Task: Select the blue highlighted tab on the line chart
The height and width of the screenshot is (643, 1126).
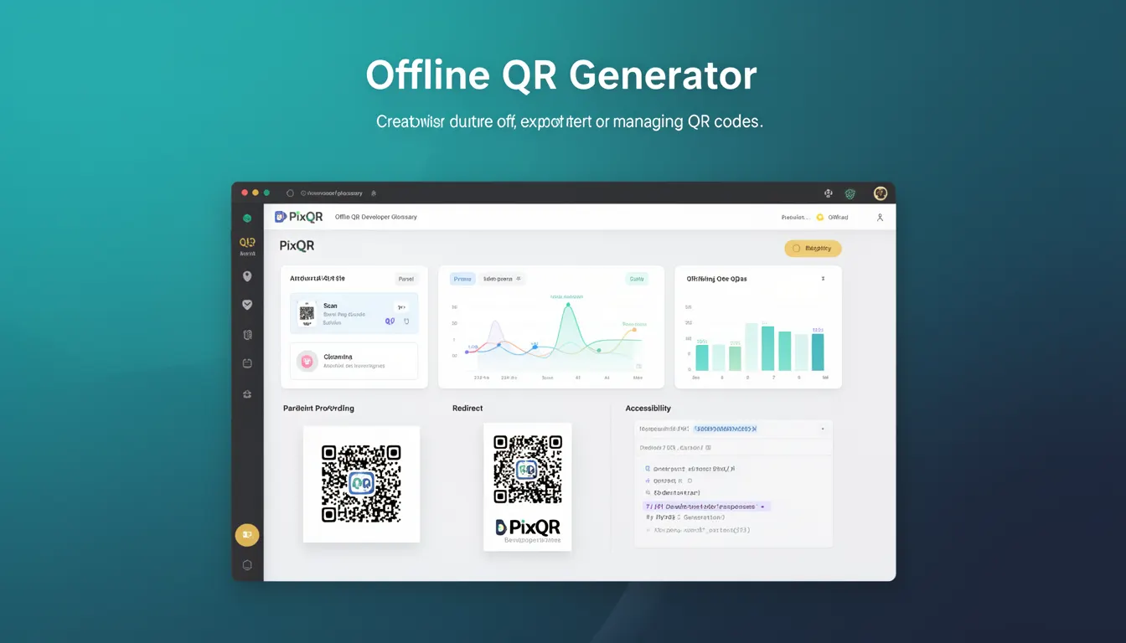Action: coord(462,279)
